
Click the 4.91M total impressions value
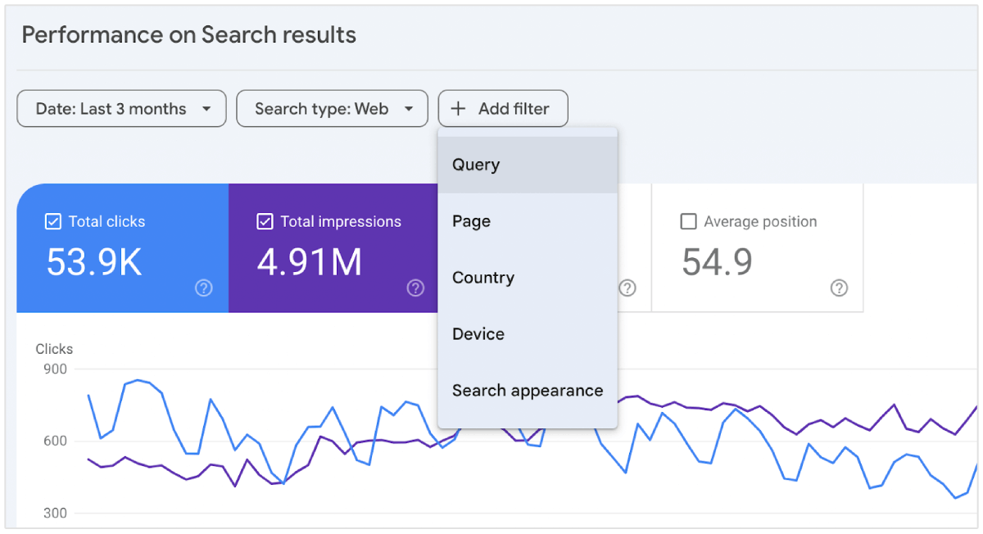[310, 262]
